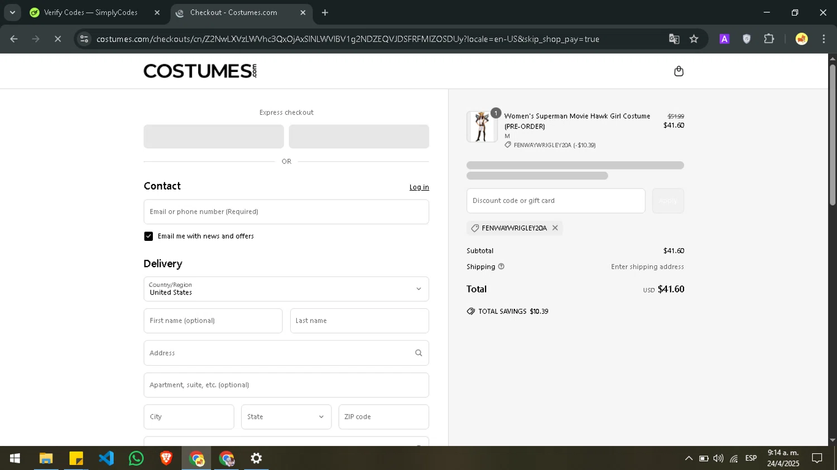
Task: Expand the Country/Region dropdown
Action: point(286,289)
